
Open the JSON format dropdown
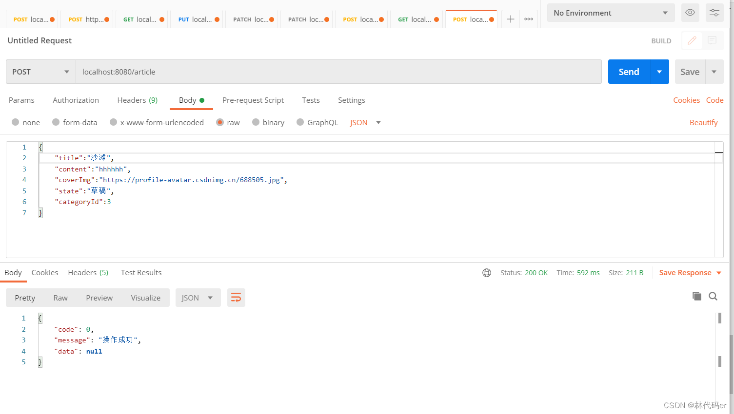pyautogui.click(x=364, y=122)
